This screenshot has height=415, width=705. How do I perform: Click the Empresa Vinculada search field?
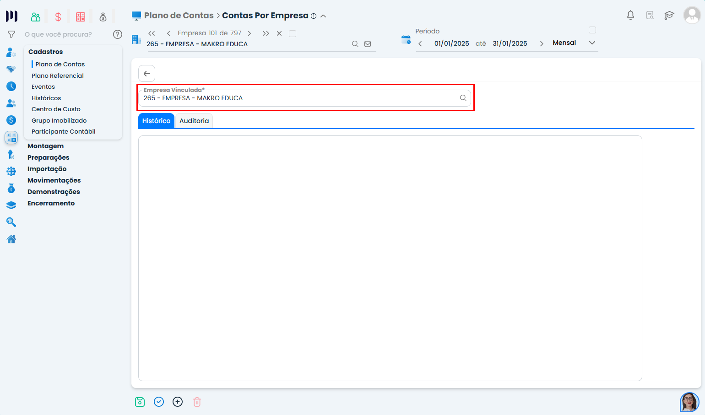[x=300, y=98]
